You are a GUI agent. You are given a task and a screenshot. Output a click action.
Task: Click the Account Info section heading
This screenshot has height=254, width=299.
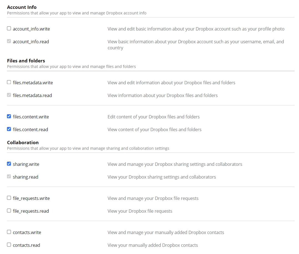(22, 7)
